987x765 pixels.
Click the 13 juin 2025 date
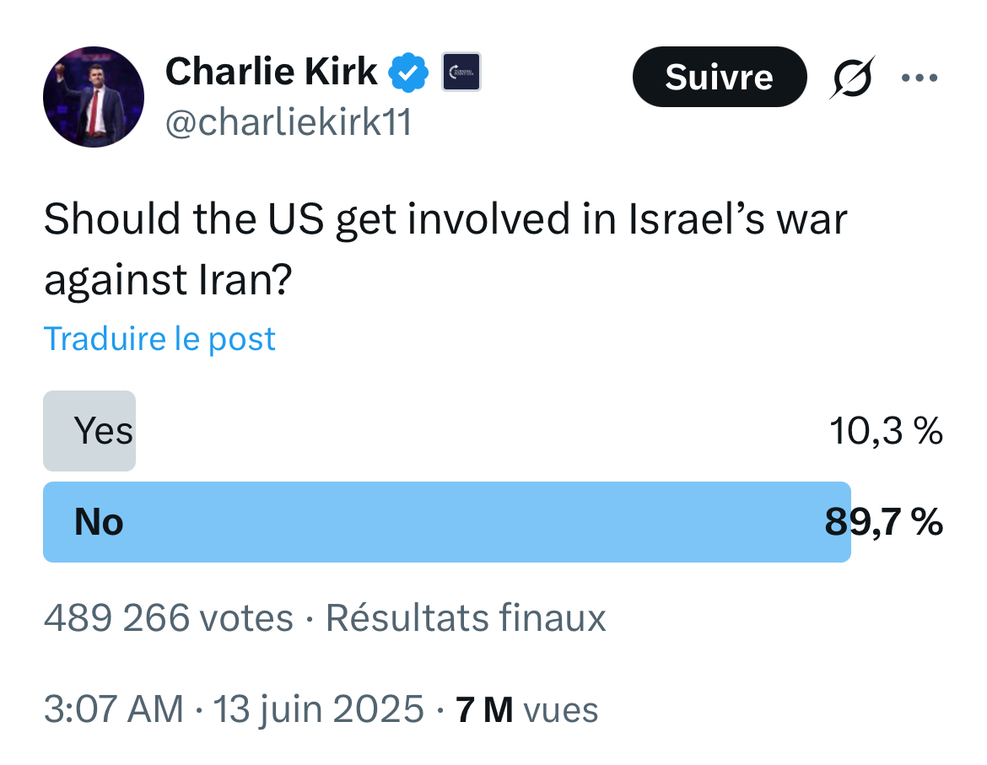pos(318,709)
